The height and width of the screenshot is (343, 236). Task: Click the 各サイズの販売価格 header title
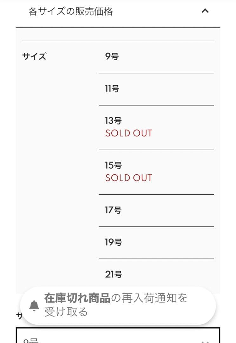71,11
